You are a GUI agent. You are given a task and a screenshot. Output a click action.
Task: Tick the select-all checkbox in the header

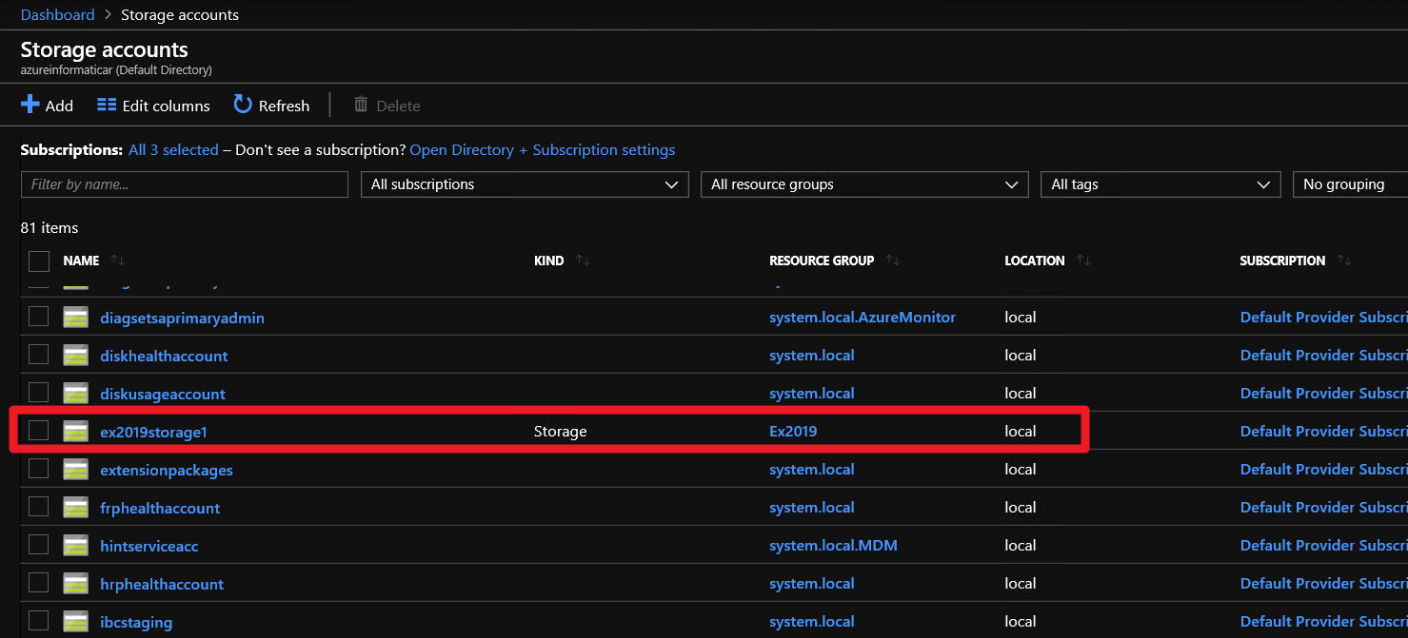[x=39, y=261]
